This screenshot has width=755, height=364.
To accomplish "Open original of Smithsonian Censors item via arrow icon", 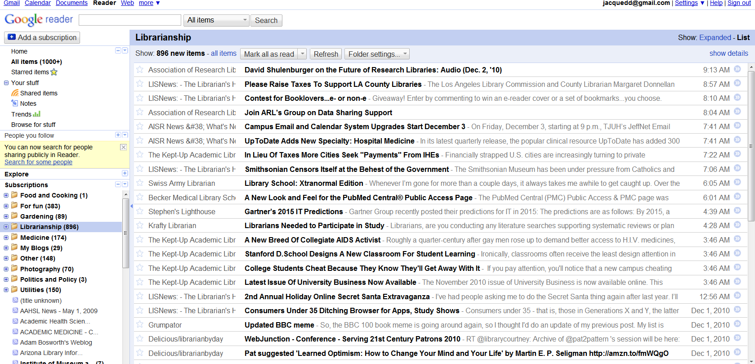I will pyautogui.click(x=737, y=168).
